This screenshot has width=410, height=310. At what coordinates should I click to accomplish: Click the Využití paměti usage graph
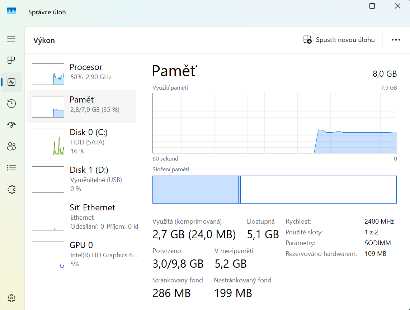point(274,123)
